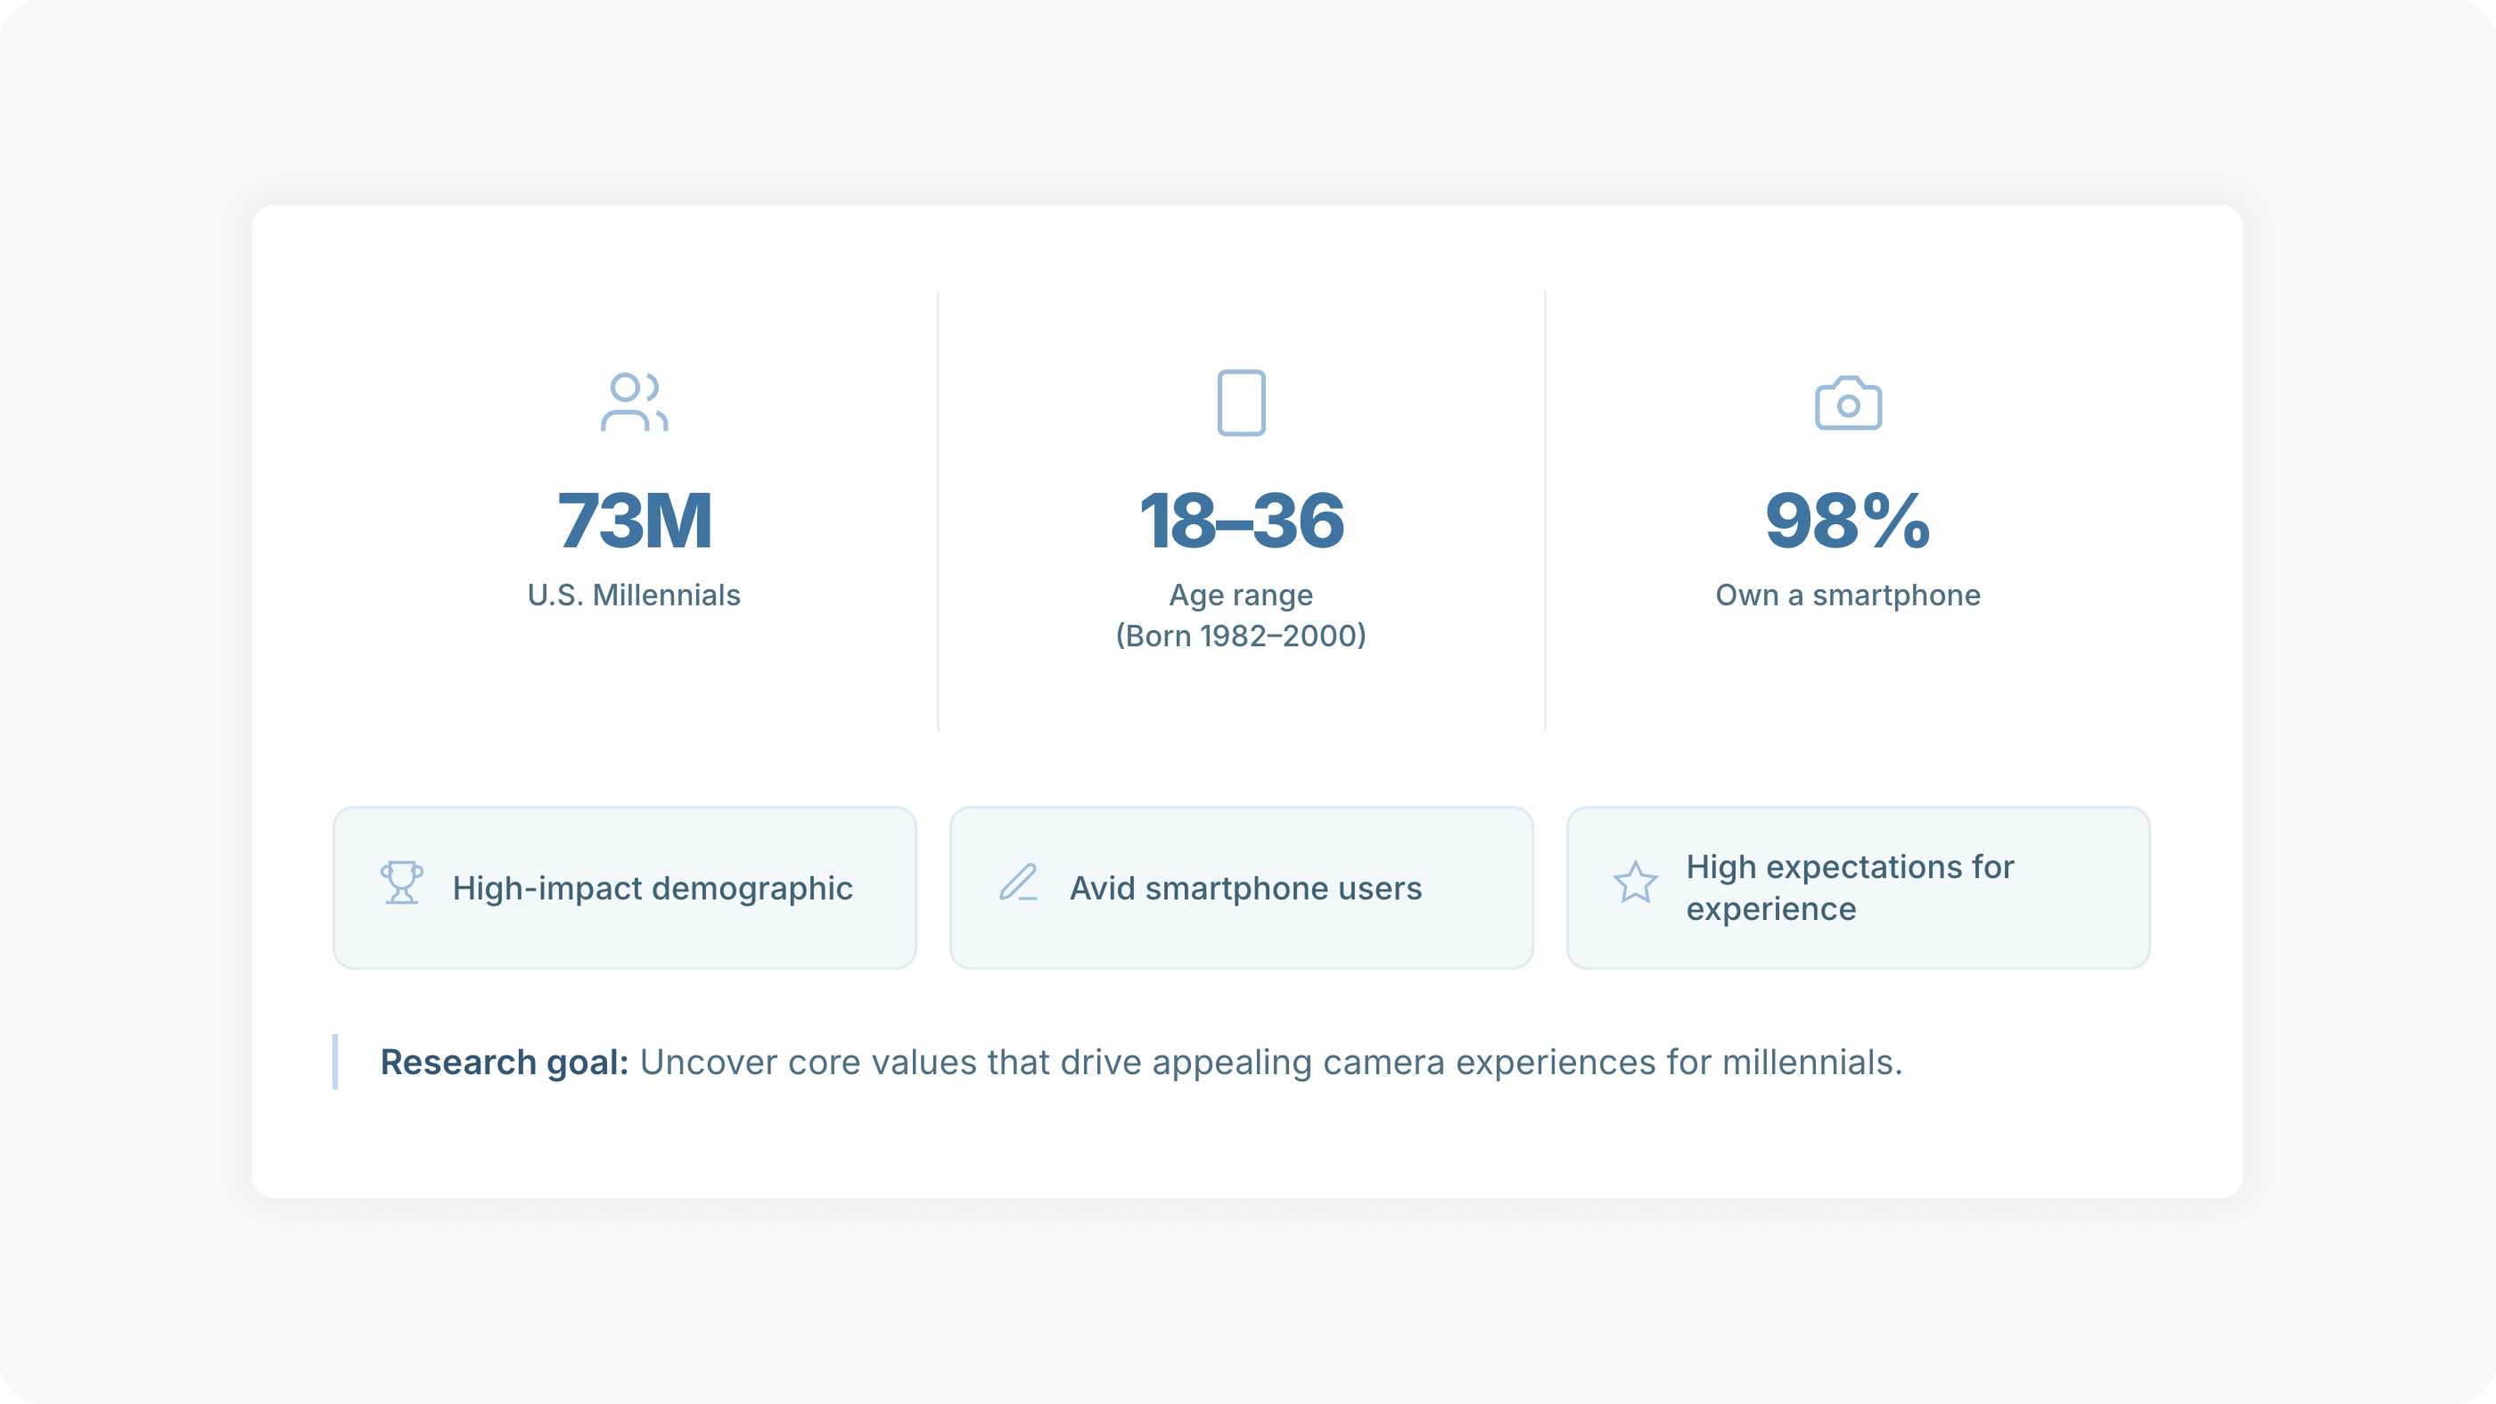
Task: Open the High-impact demographic card
Action: point(625,888)
